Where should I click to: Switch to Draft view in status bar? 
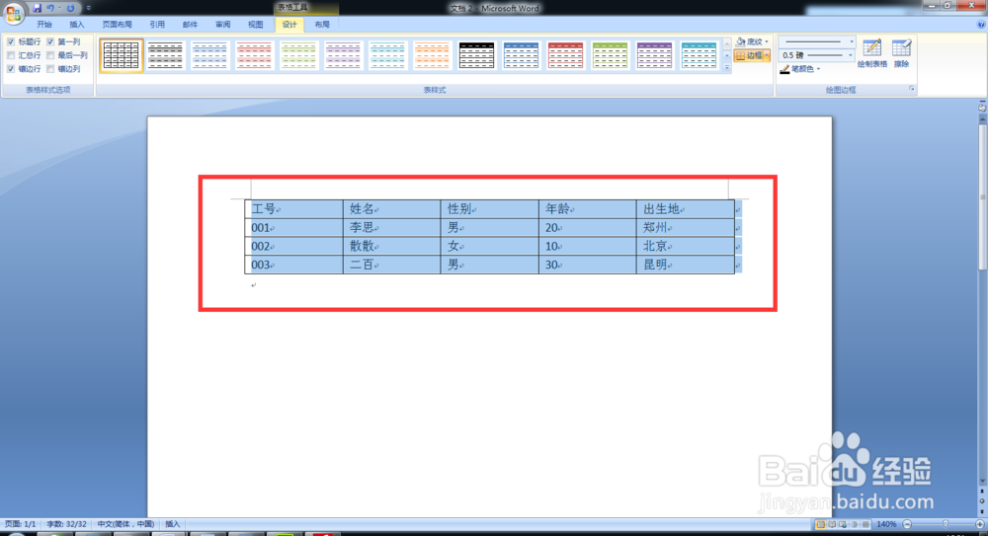865,524
